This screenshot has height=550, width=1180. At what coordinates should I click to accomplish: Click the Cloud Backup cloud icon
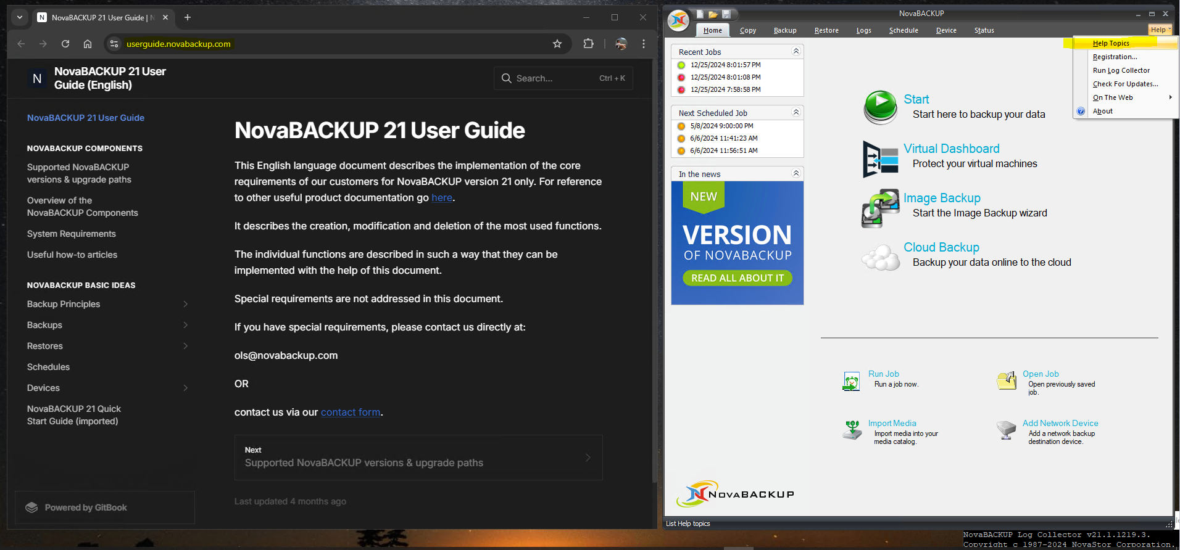[881, 258]
